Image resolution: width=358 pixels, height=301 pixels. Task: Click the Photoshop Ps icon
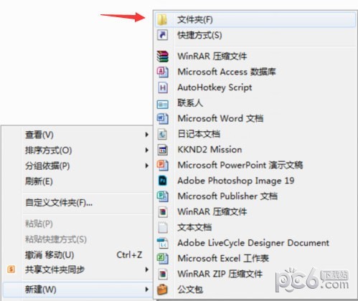click(163, 181)
